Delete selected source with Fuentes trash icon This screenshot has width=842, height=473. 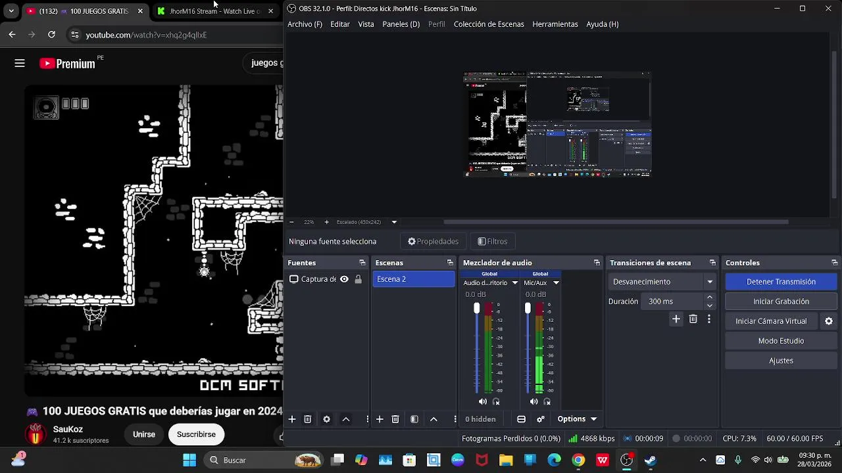pyautogui.click(x=308, y=419)
